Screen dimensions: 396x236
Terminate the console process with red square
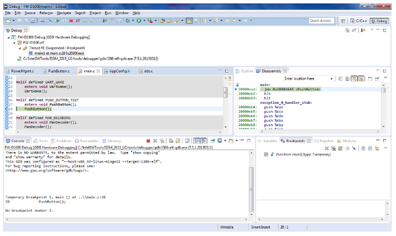[x=148, y=141]
